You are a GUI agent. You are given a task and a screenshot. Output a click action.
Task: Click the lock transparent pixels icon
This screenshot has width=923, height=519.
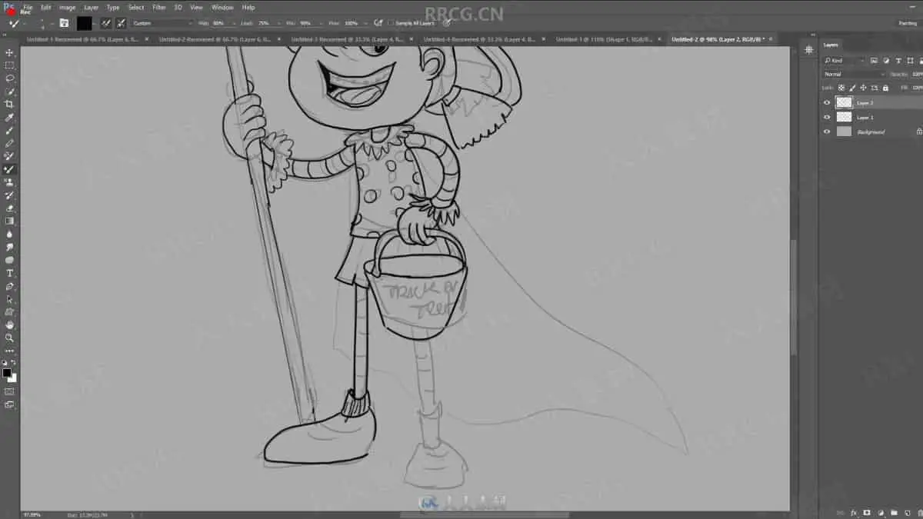[x=841, y=88]
